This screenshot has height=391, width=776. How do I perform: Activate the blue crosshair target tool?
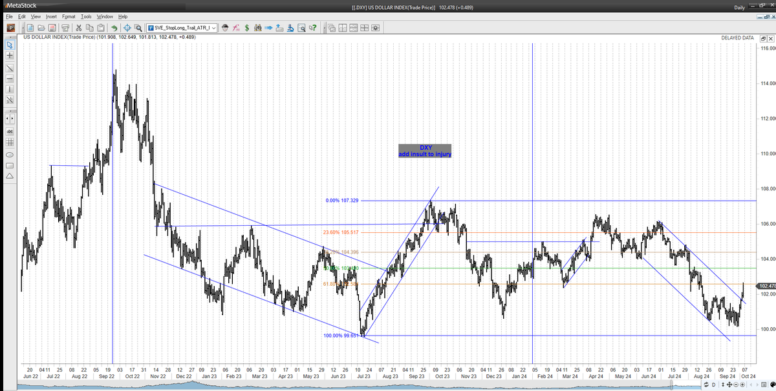point(127,28)
